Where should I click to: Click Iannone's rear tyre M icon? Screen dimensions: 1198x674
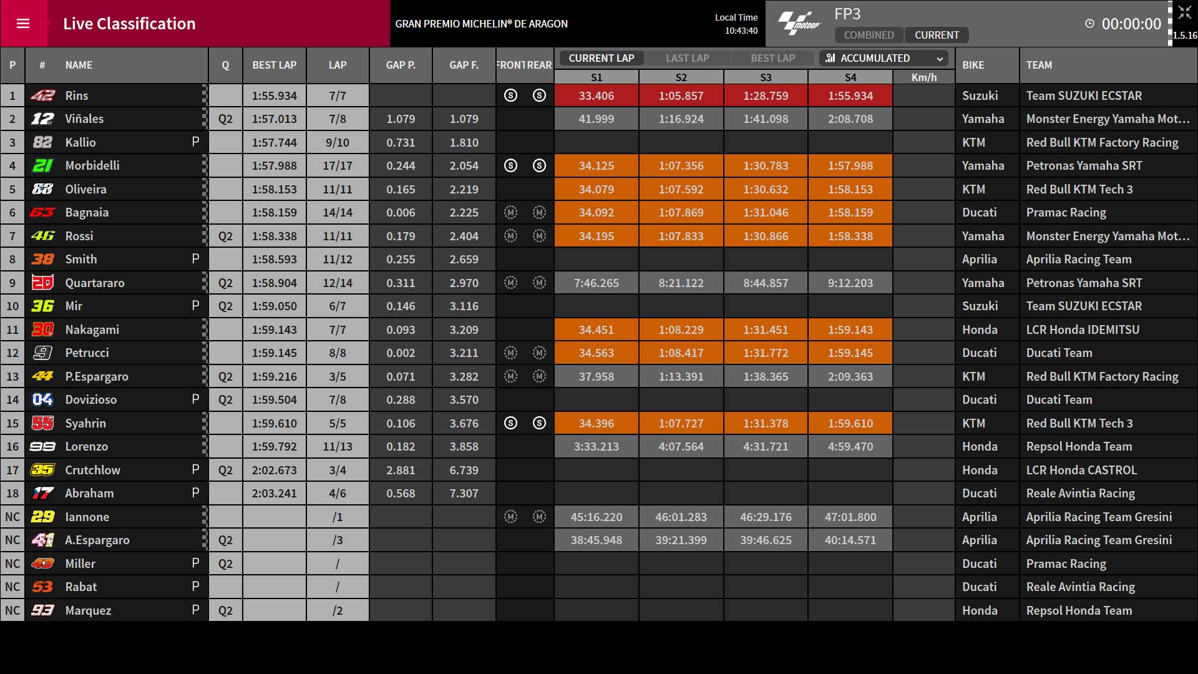[540, 517]
